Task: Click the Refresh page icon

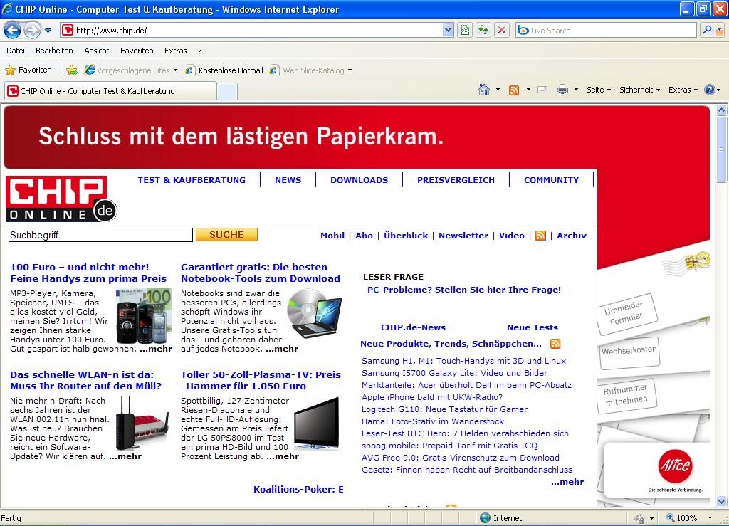Action: [x=483, y=31]
